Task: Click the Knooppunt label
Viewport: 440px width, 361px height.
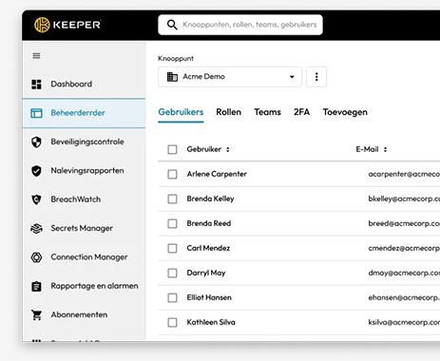Action: click(x=176, y=59)
